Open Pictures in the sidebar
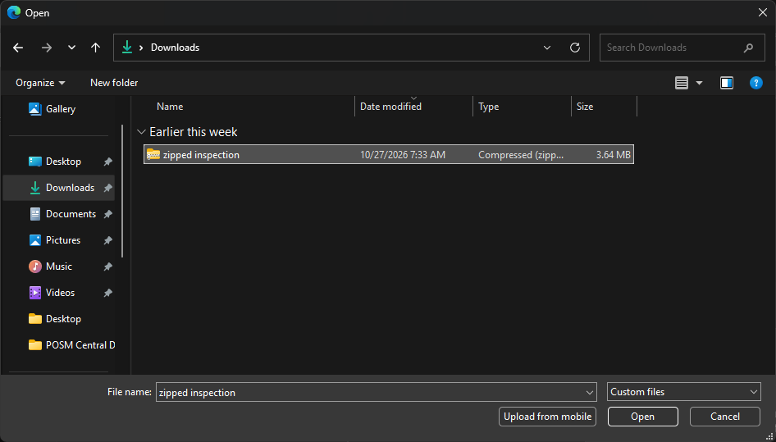The image size is (776, 442). point(63,240)
